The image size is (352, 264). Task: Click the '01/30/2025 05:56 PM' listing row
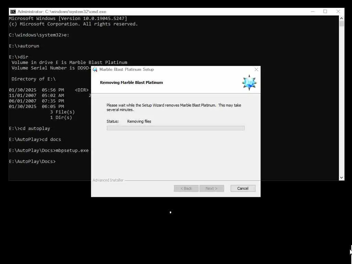click(x=49, y=90)
